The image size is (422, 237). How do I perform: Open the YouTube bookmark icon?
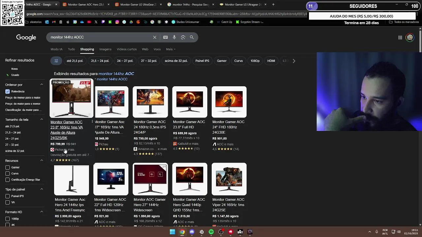(89, 22)
